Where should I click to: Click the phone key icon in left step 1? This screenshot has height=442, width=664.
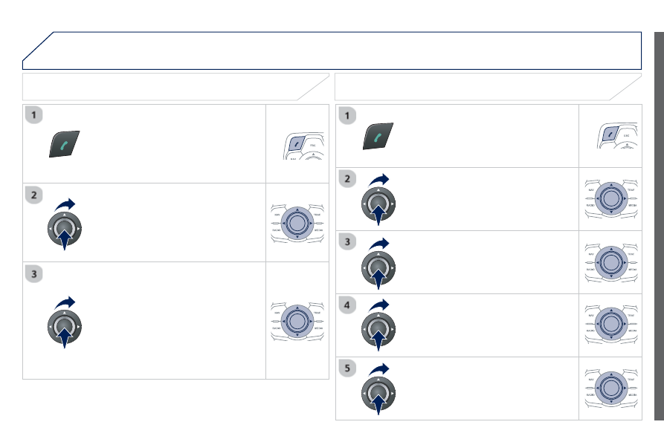[x=65, y=144]
